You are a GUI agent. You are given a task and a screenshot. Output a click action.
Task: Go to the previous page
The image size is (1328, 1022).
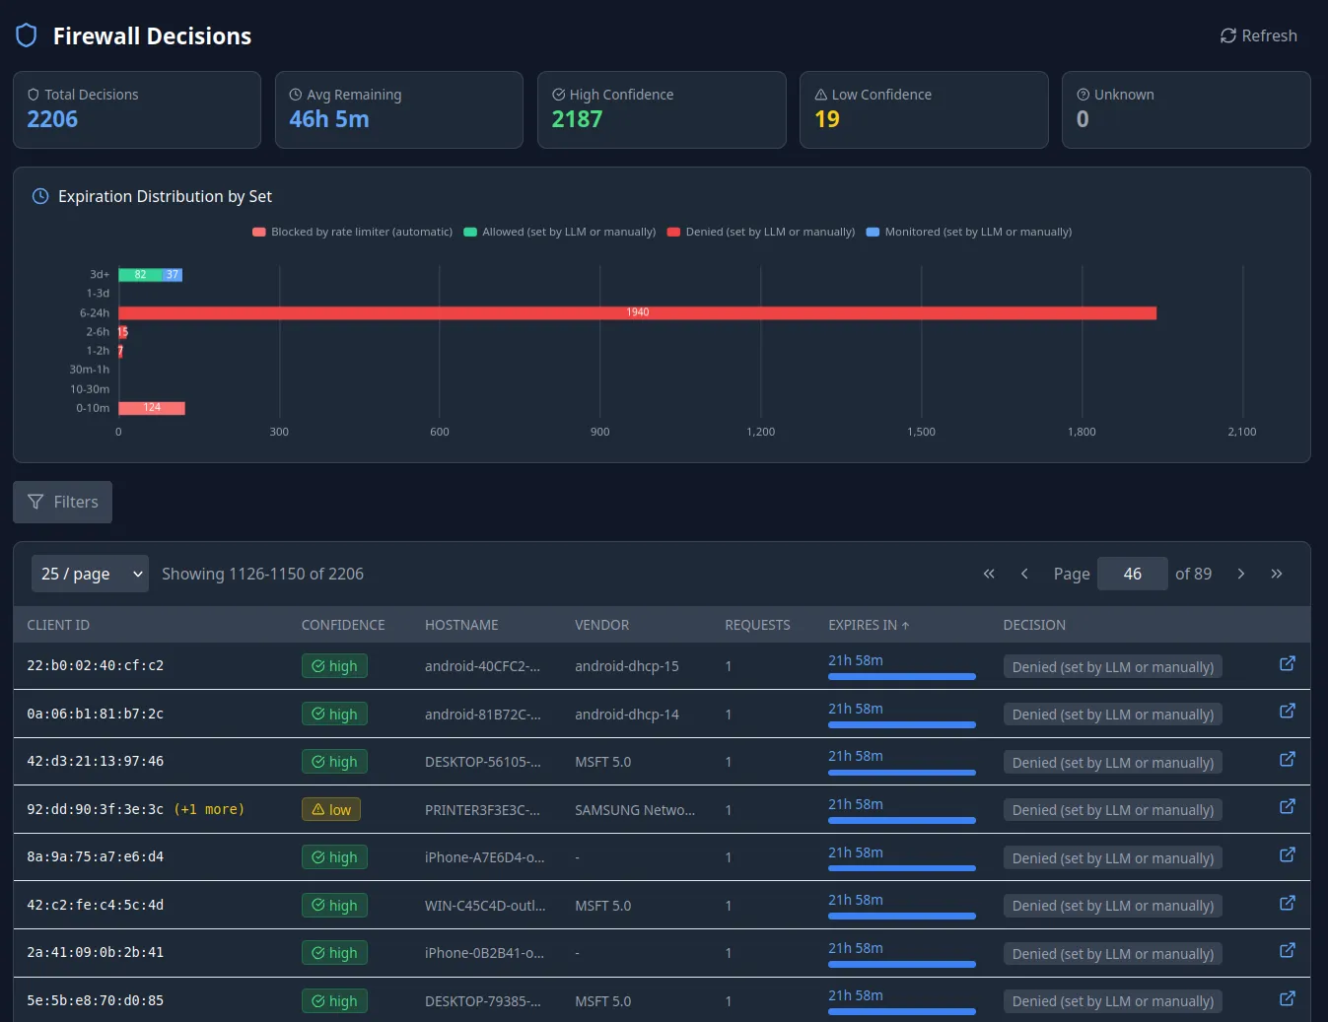click(1024, 574)
